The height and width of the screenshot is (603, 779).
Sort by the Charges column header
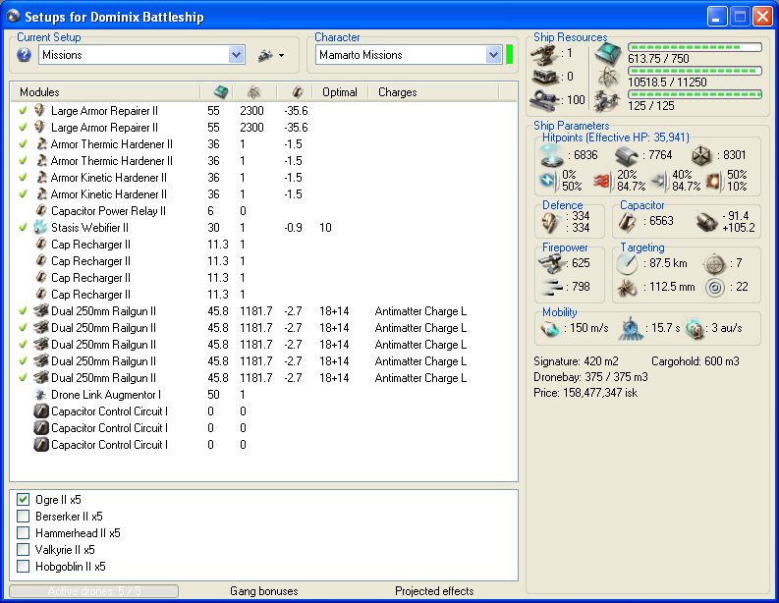[398, 92]
